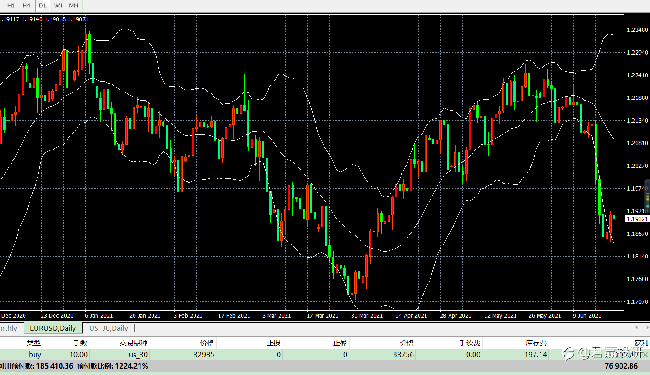Click the total profit 76 902.86
Viewport: 650px width, 375px height.
click(620, 366)
